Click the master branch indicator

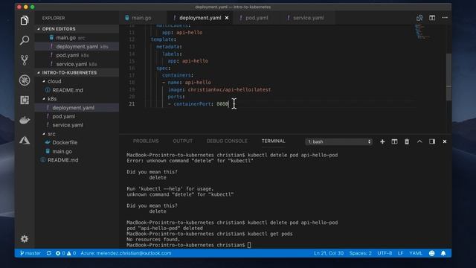click(x=30, y=253)
